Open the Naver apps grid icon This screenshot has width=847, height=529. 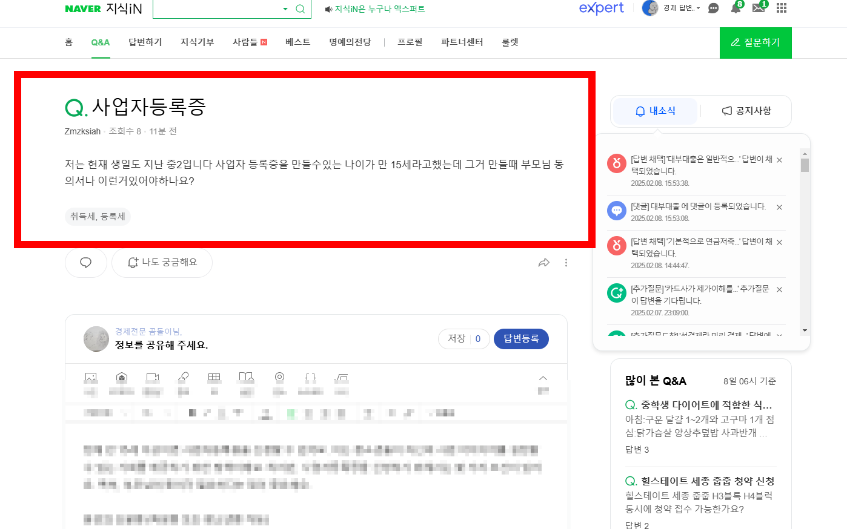coord(782,8)
